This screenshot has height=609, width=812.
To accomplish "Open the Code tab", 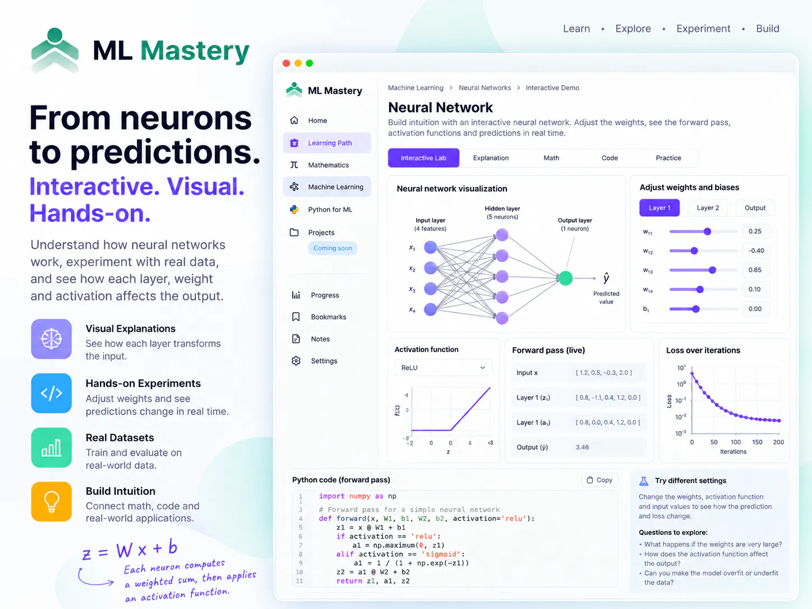I will (610, 158).
